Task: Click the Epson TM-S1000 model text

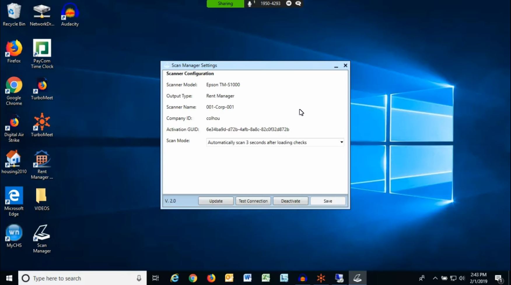Action: tap(223, 85)
